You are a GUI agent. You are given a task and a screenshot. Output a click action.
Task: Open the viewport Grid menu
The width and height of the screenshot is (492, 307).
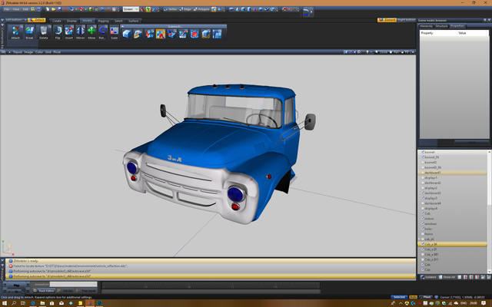point(48,52)
